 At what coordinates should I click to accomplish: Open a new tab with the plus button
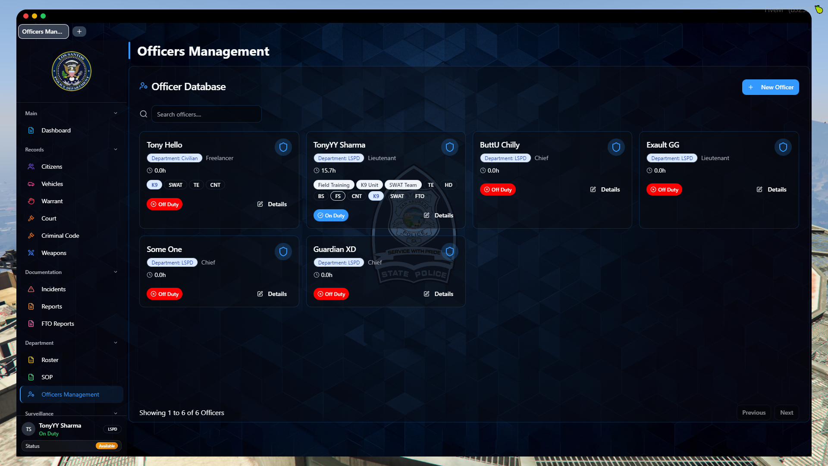point(79,31)
